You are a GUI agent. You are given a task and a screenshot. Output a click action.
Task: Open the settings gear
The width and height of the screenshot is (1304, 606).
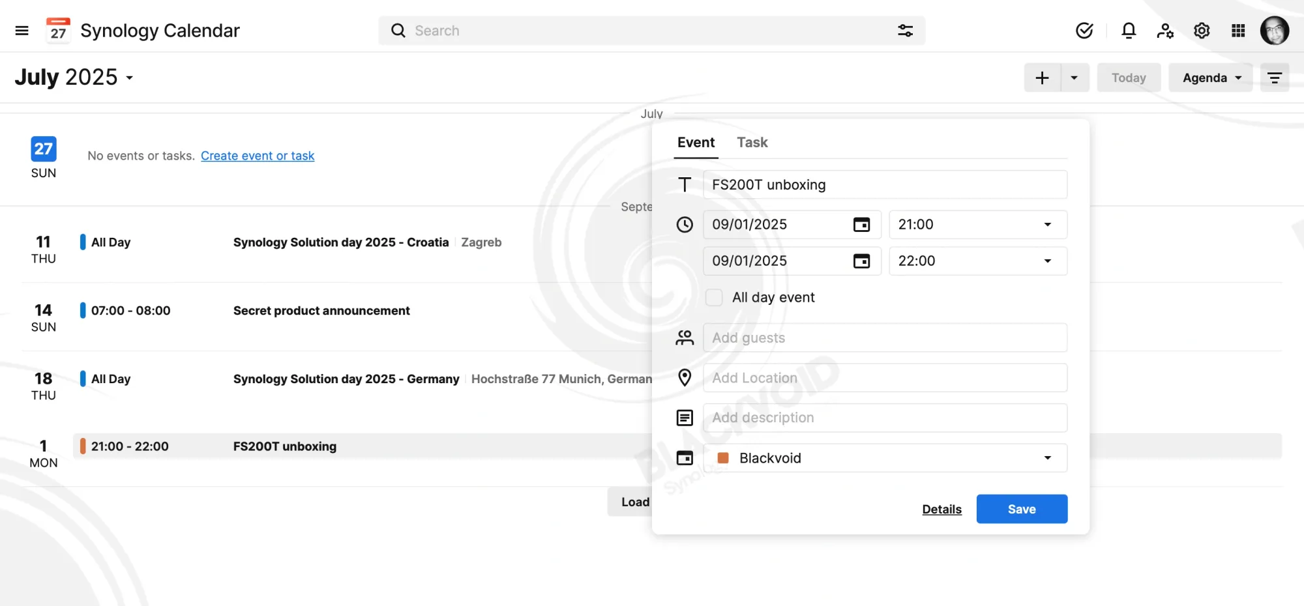coord(1202,31)
